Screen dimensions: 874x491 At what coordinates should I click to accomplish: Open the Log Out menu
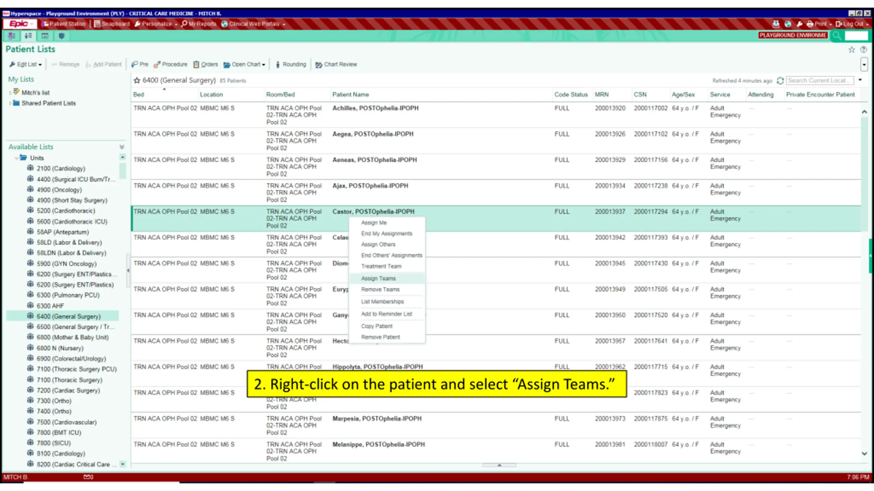852,24
